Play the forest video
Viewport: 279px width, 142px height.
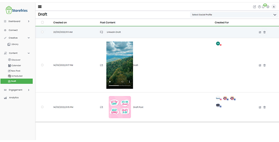pos(110,82)
